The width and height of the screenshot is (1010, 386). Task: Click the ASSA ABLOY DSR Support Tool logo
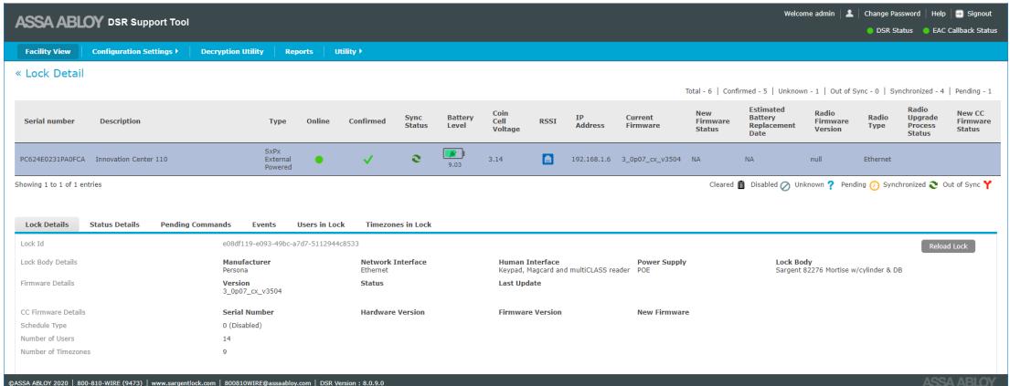tap(101, 23)
